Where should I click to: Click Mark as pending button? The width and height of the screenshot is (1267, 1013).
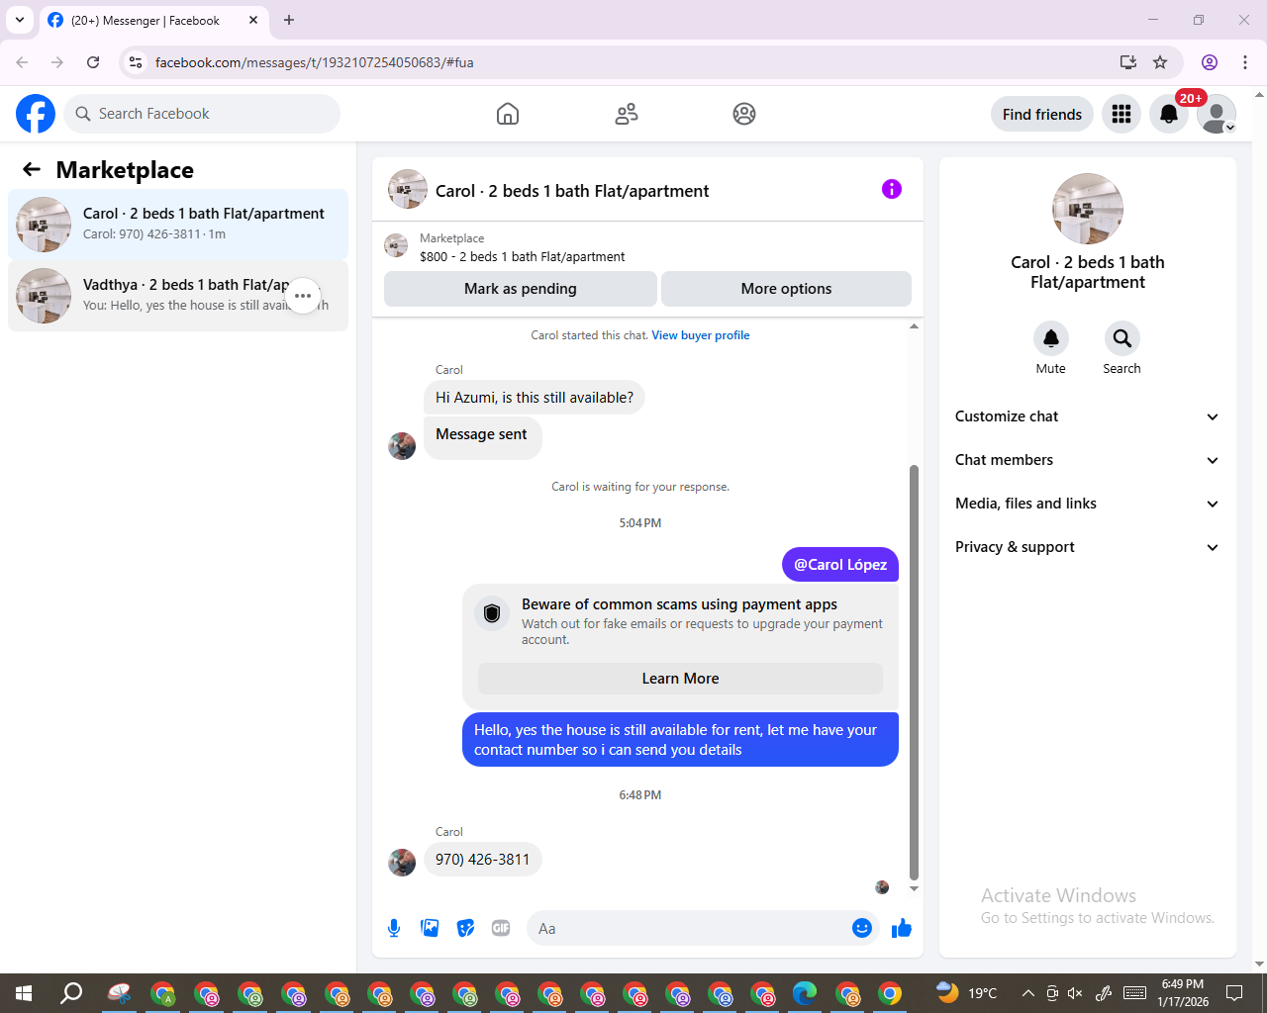coord(521,289)
